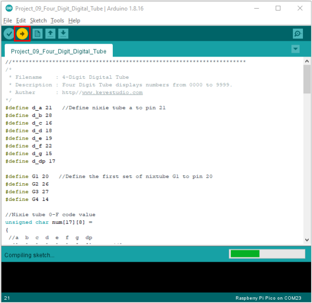Click the compile progress bar

point(267,254)
